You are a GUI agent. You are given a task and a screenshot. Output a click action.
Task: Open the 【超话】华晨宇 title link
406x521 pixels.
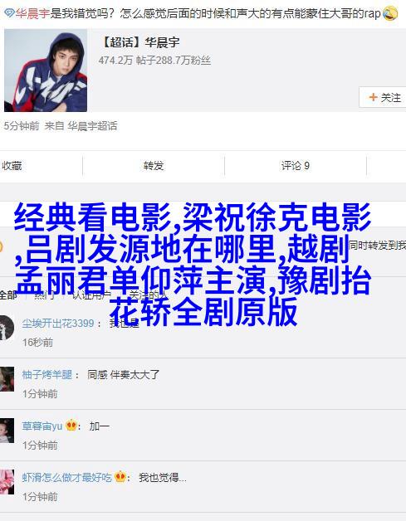point(139,42)
